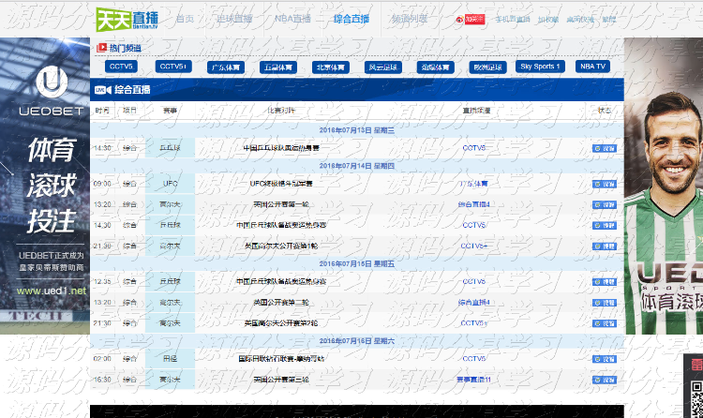Open the CCTV5 hot channel button
The width and height of the screenshot is (703, 418).
(x=121, y=67)
